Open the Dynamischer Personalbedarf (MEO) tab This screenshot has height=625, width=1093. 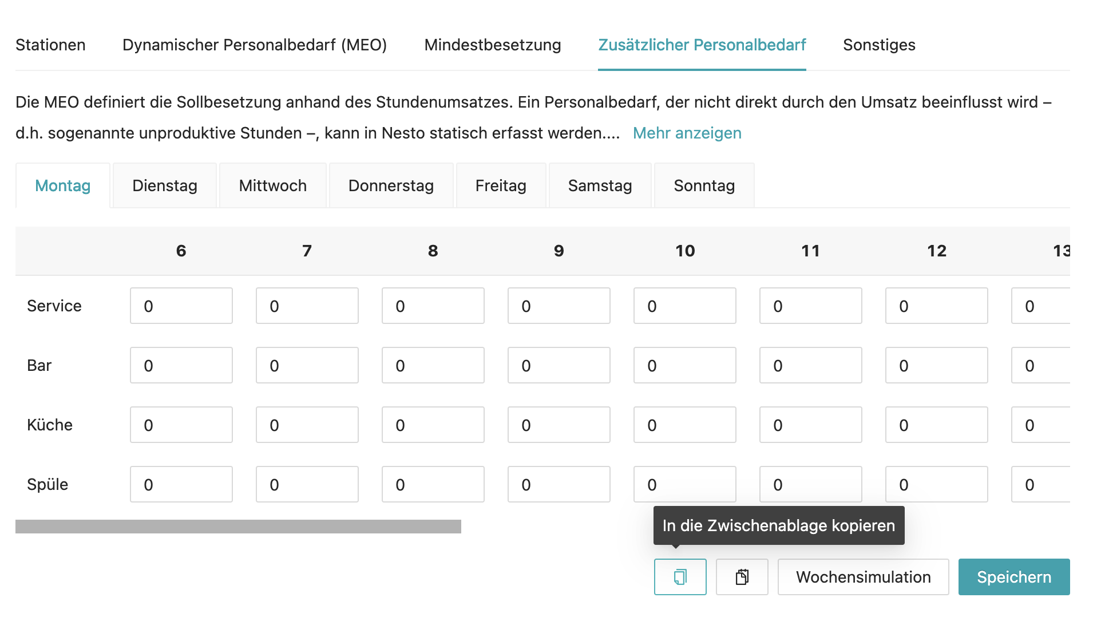pos(255,45)
